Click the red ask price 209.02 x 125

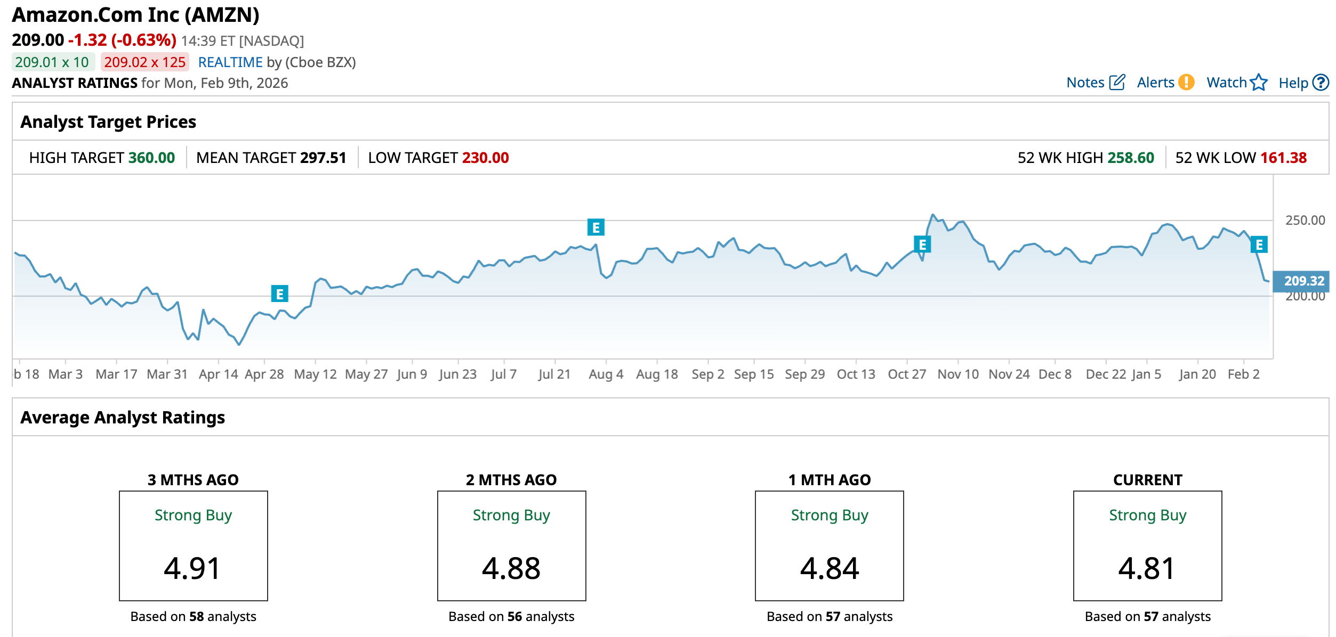(x=144, y=62)
